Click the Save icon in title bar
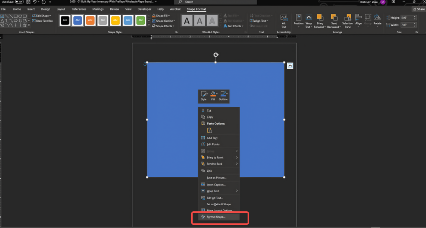Image resolution: width=426 pixels, height=228 pixels. click(x=28, y=2)
